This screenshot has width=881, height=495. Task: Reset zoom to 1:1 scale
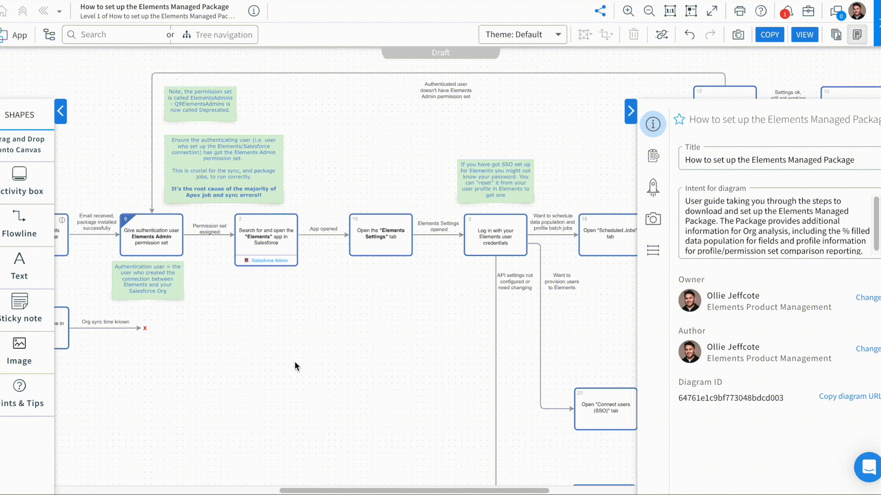click(670, 11)
